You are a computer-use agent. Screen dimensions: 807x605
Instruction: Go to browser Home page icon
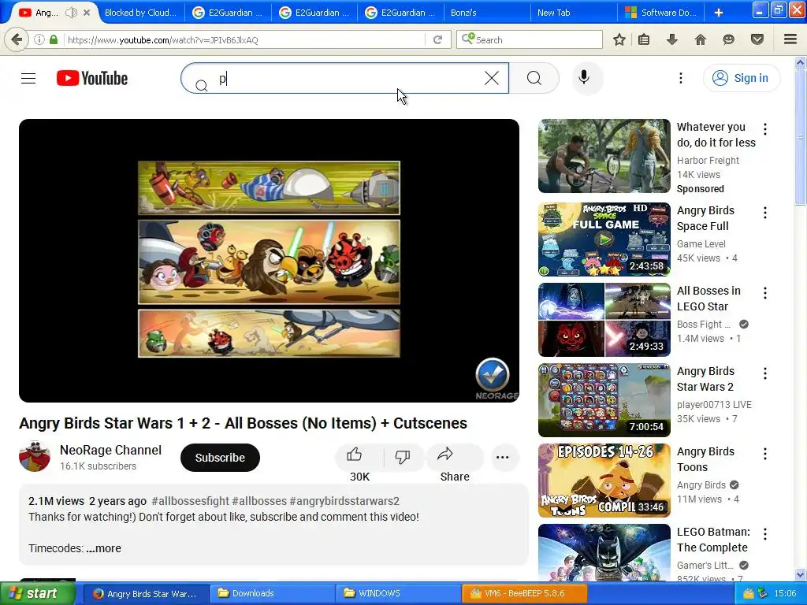pyautogui.click(x=700, y=39)
